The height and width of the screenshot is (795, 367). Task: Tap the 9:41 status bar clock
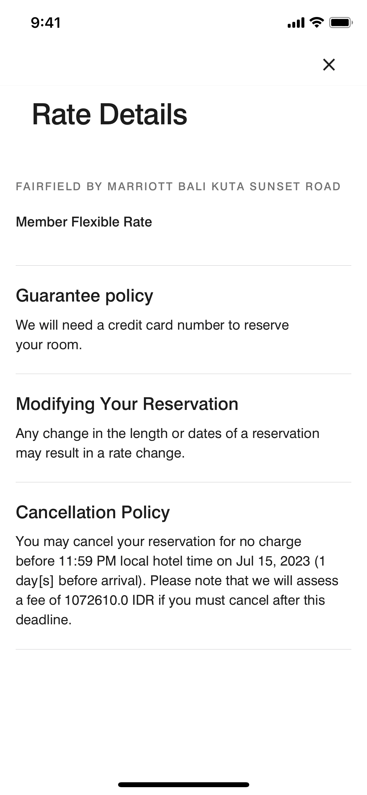click(46, 23)
